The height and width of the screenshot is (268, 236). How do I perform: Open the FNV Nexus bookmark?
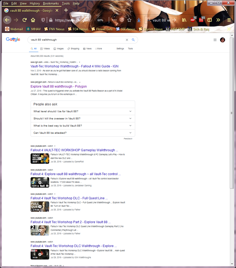[54, 29]
